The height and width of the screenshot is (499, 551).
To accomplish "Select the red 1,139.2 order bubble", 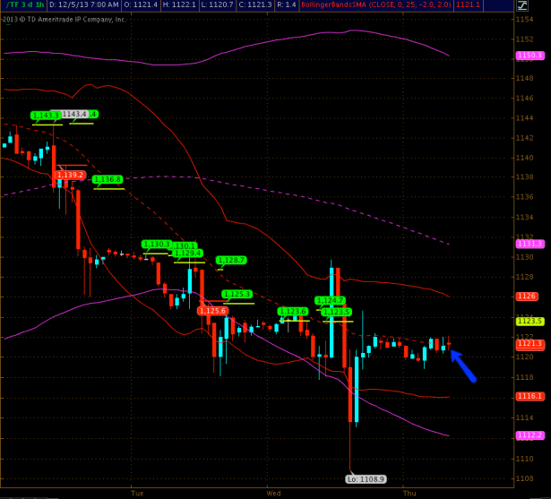I will [x=70, y=175].
